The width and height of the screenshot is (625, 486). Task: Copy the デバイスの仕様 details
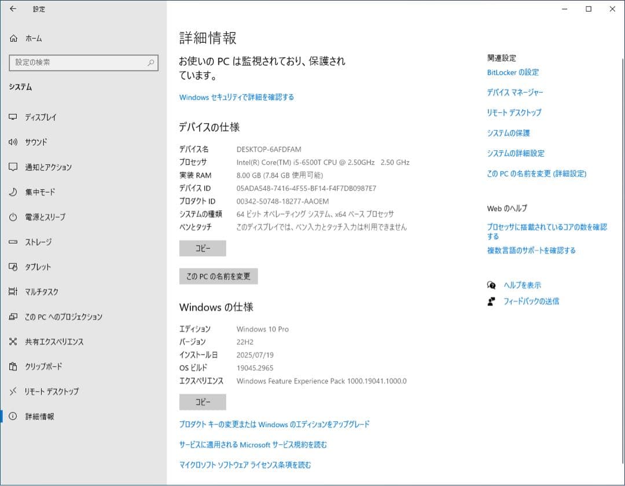point(203,248)
